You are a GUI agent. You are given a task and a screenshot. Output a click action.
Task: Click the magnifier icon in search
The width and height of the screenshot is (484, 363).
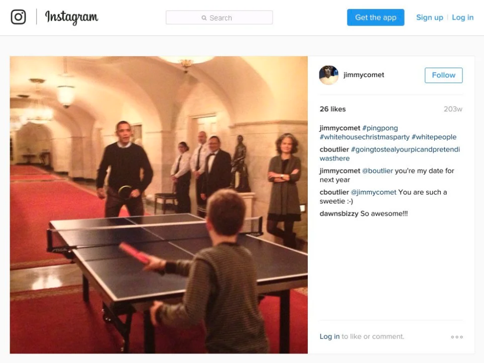204,18
